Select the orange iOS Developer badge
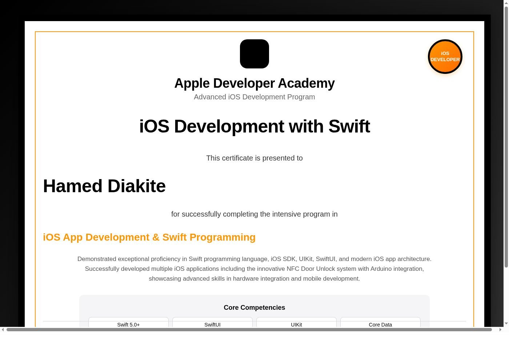The width and height of the screenshot is (509, 364). pyautogui.click(x=445, y=56)
